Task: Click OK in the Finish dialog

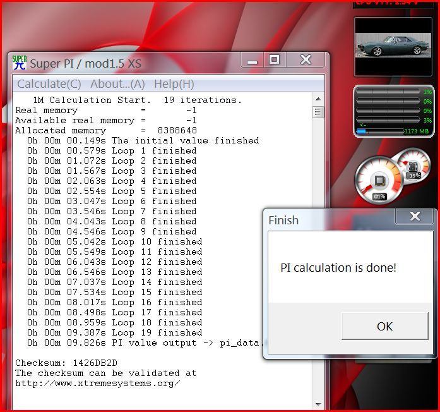Action: tap(384, 326)
